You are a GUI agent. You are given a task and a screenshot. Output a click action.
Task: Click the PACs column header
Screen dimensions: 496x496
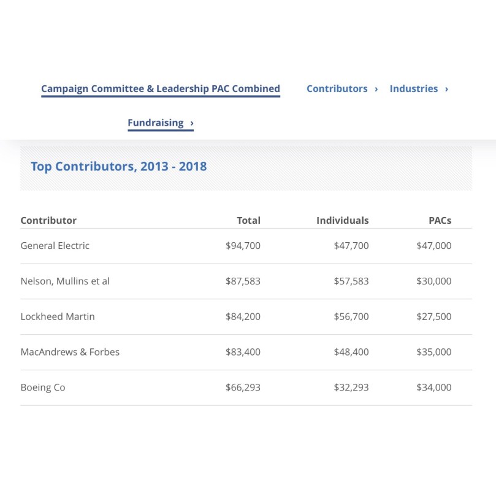[440, 220]
